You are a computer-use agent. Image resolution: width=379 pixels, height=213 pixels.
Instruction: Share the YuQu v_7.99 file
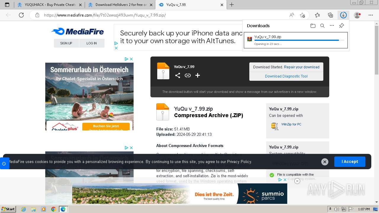point(178,75)
